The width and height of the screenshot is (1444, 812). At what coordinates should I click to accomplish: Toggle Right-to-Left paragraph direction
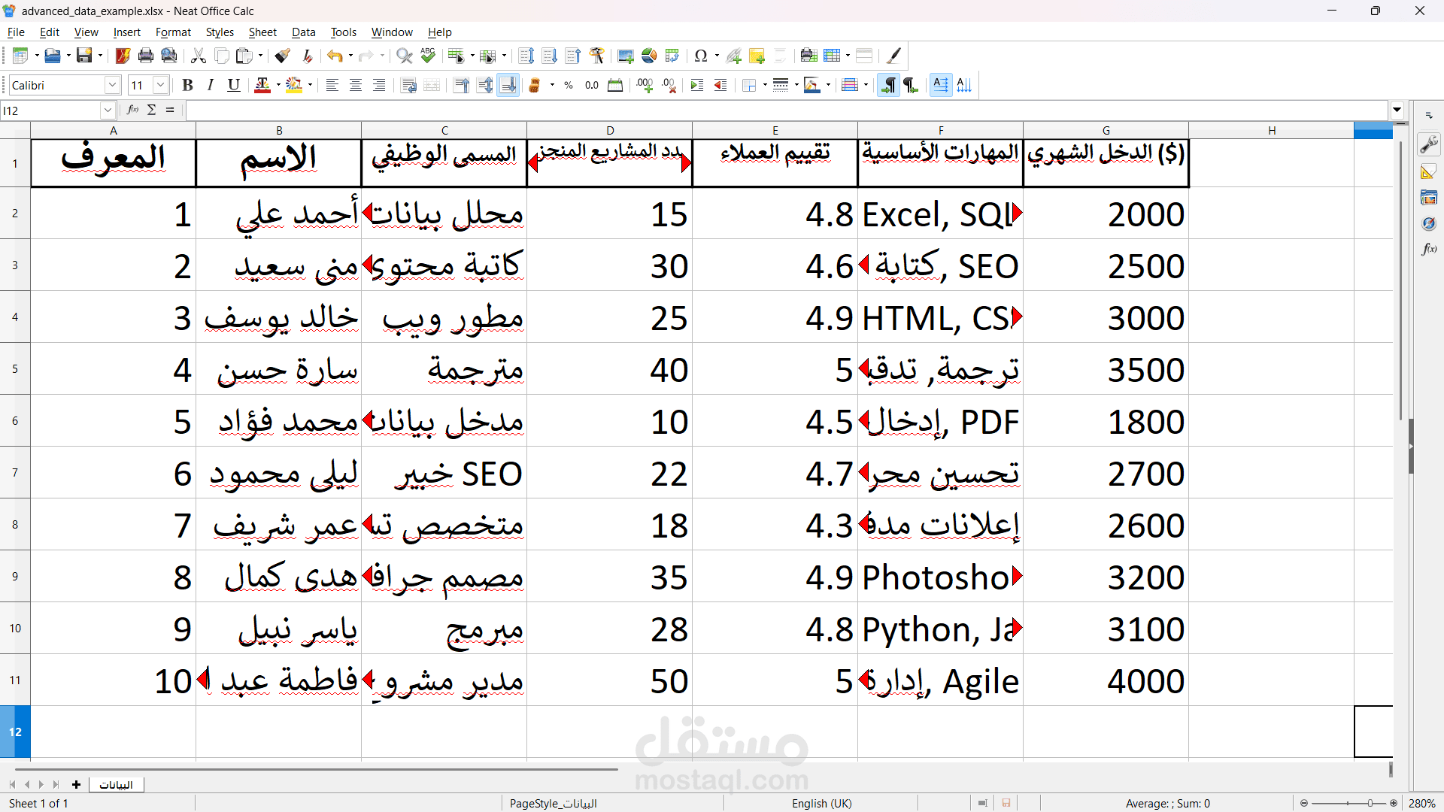tap(911, 85)
